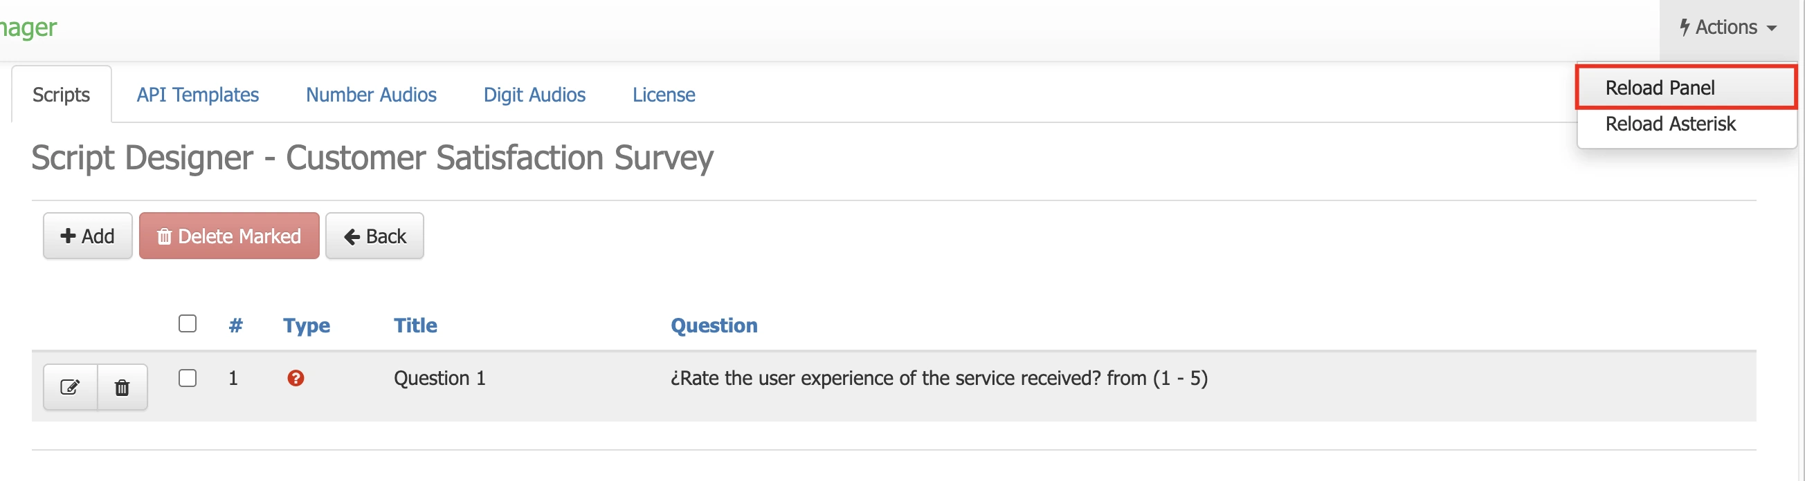The width and height of the screenshot is (1805, 481).
Task: Click the red question-mark type icon
Action: tap(296, 378)
